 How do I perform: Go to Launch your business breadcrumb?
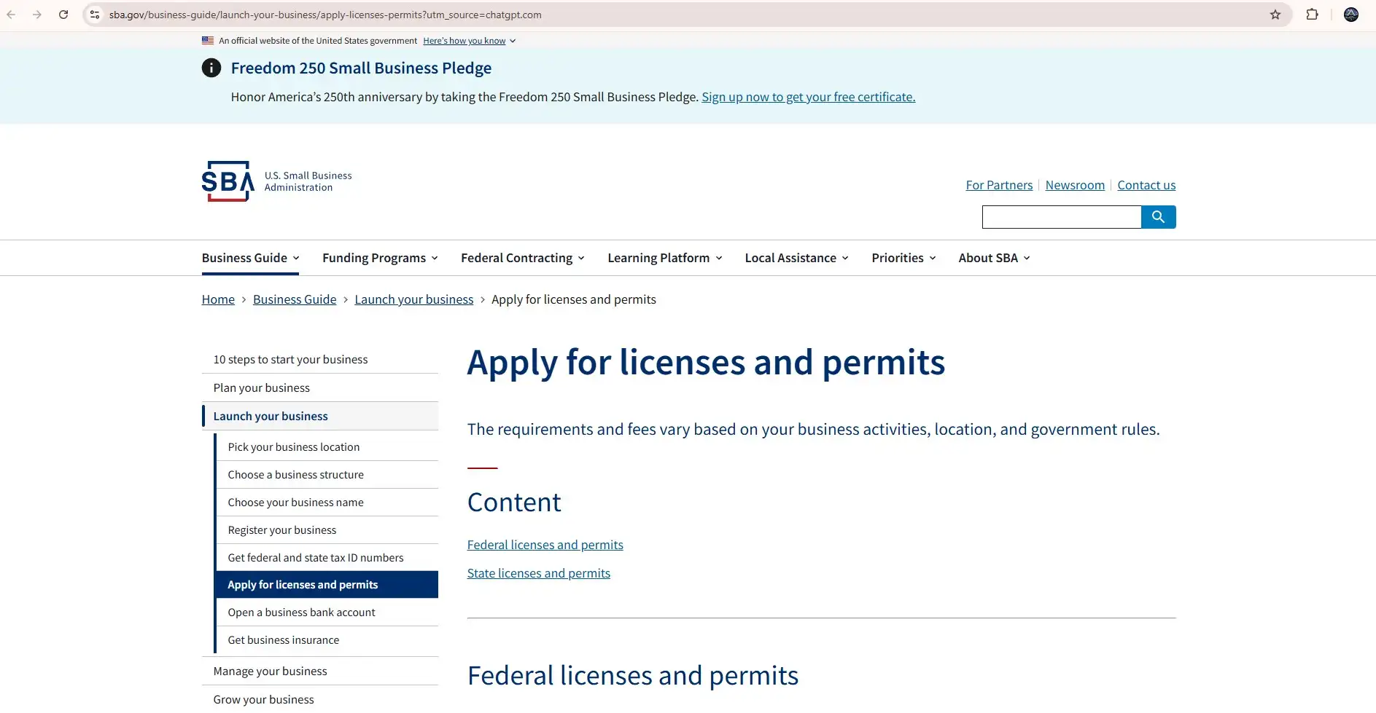pyautogui.click(x=414, y=299)
